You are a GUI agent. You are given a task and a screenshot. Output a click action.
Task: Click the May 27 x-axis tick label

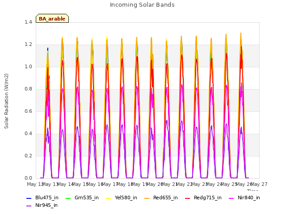pyautogui.click(x=259, y=184)
